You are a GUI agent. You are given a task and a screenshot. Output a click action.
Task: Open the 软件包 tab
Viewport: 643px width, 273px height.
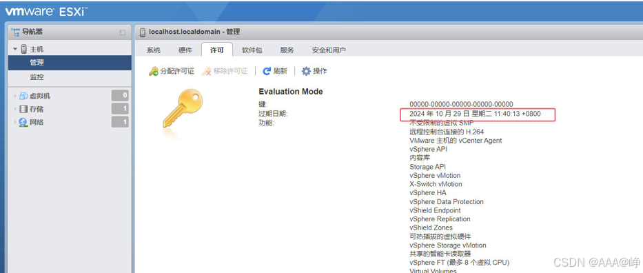pos(252,50)
